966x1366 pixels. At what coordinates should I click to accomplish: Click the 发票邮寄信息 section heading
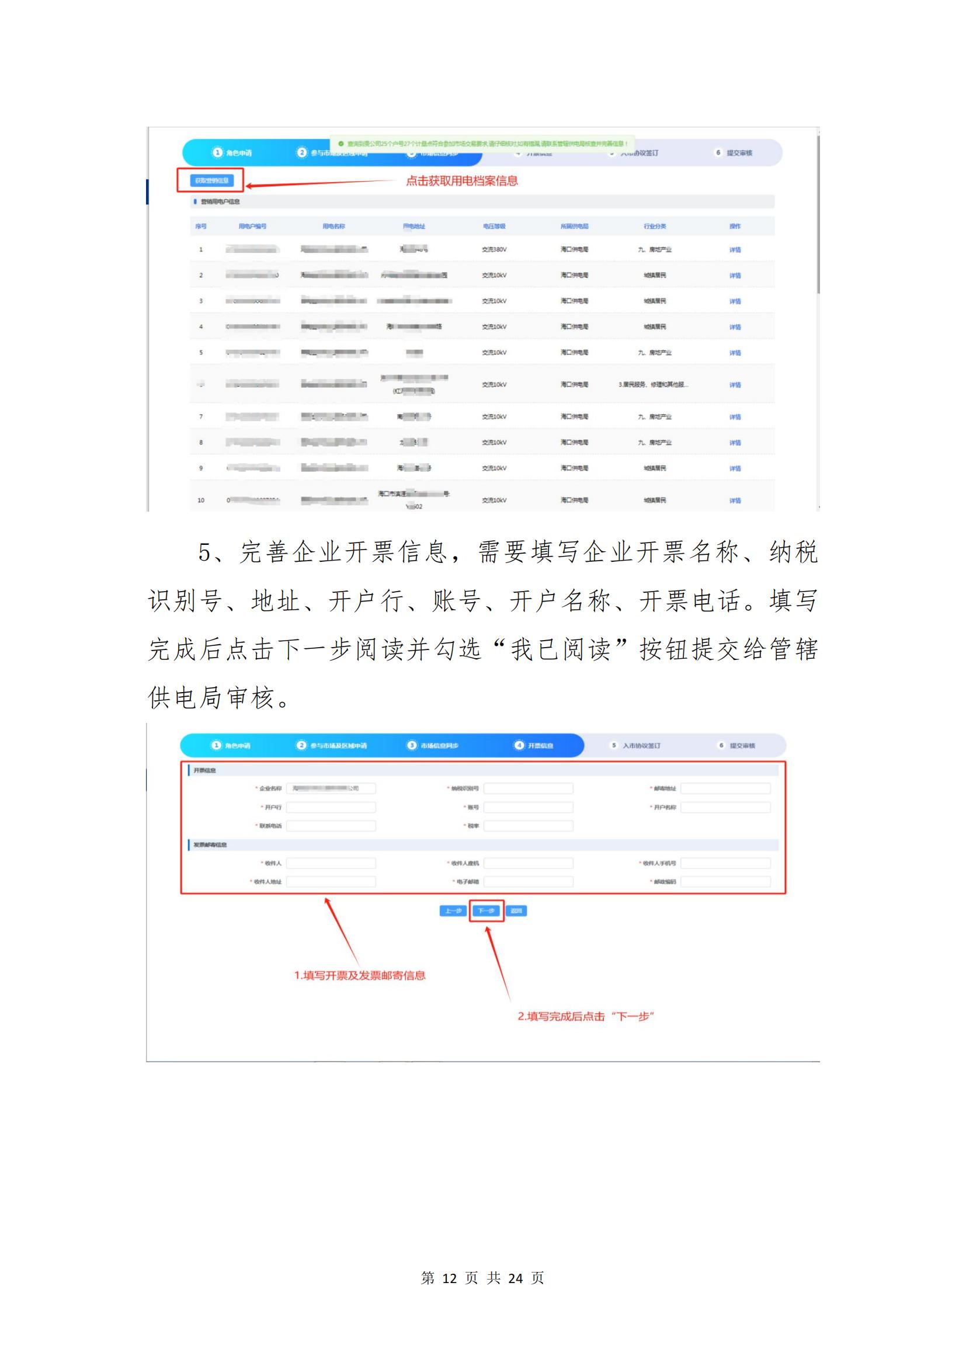pos(210,845)
